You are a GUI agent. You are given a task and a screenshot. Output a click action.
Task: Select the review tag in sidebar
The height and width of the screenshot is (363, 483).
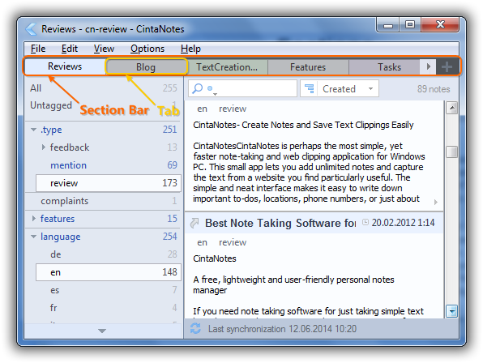(x=108, y=183)
